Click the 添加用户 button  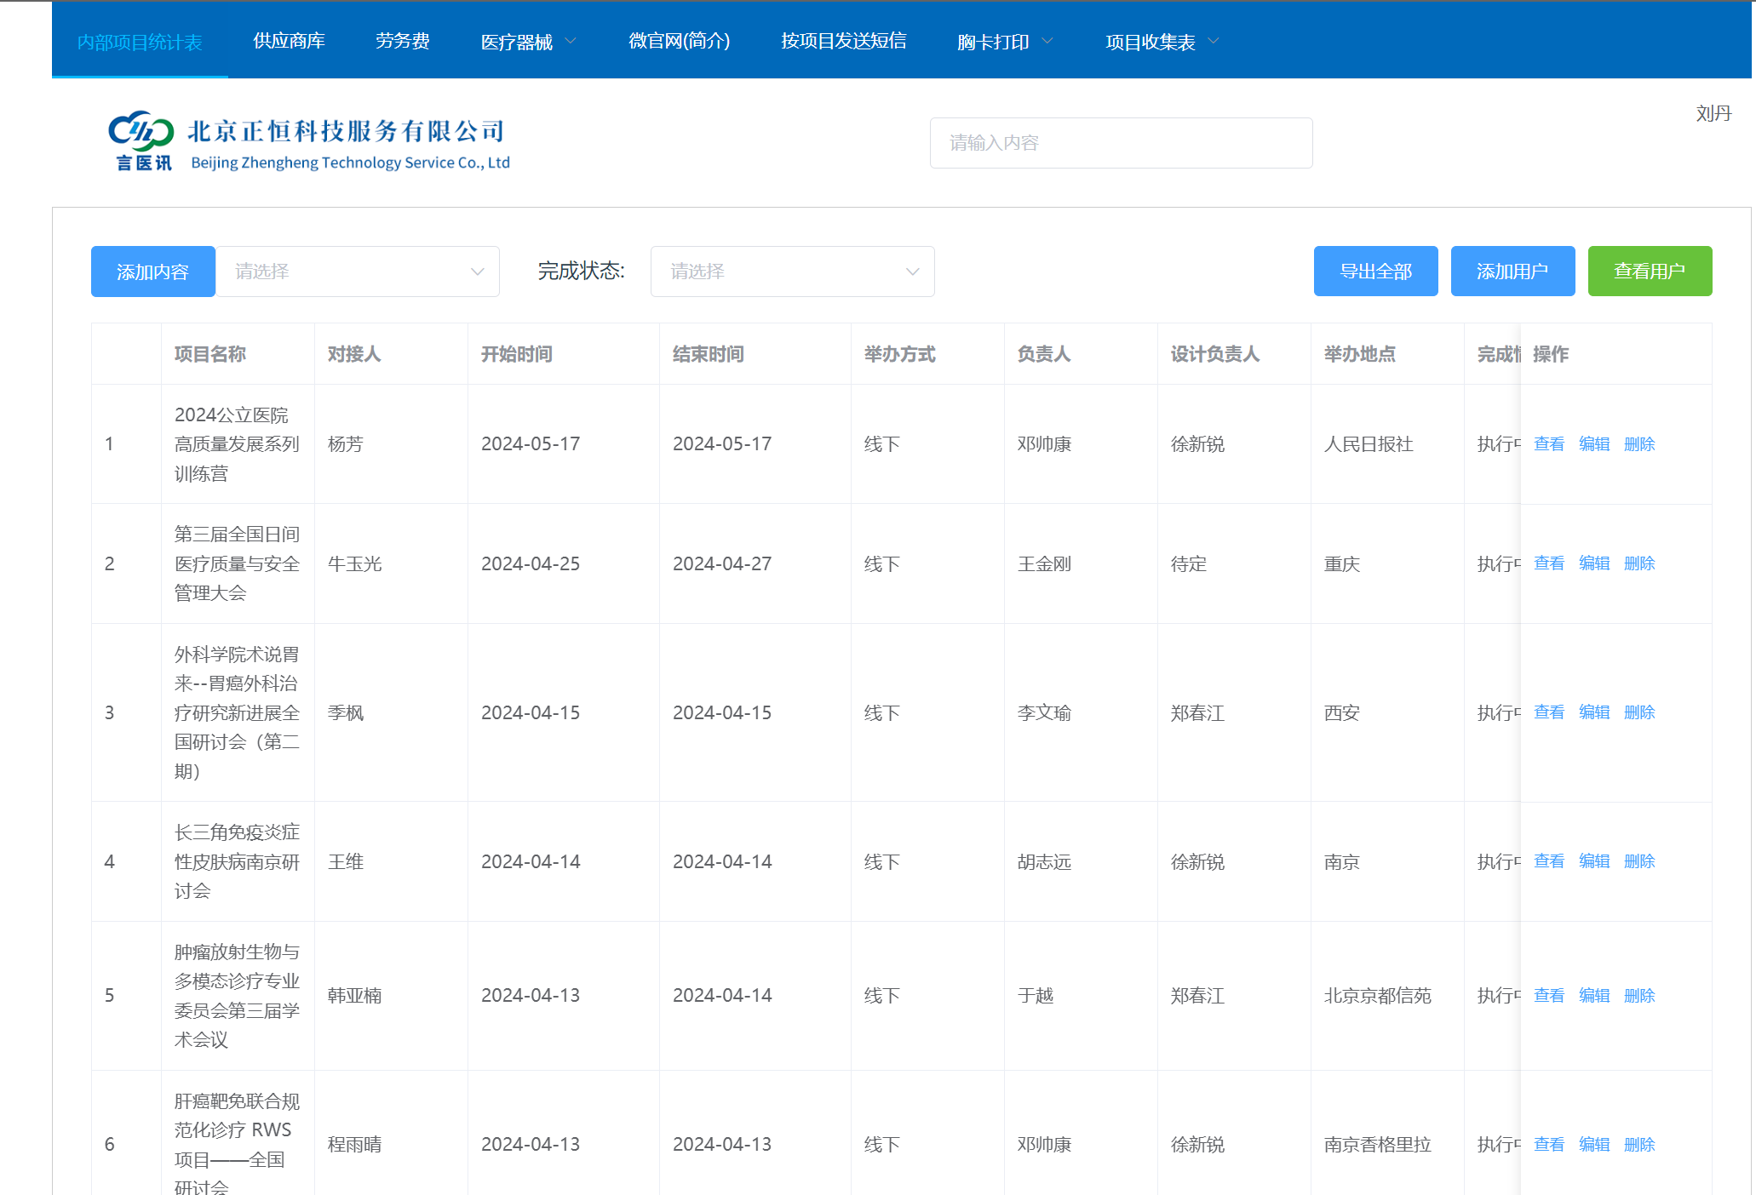1512,272
